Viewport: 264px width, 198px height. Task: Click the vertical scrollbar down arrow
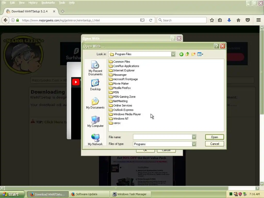262,184
